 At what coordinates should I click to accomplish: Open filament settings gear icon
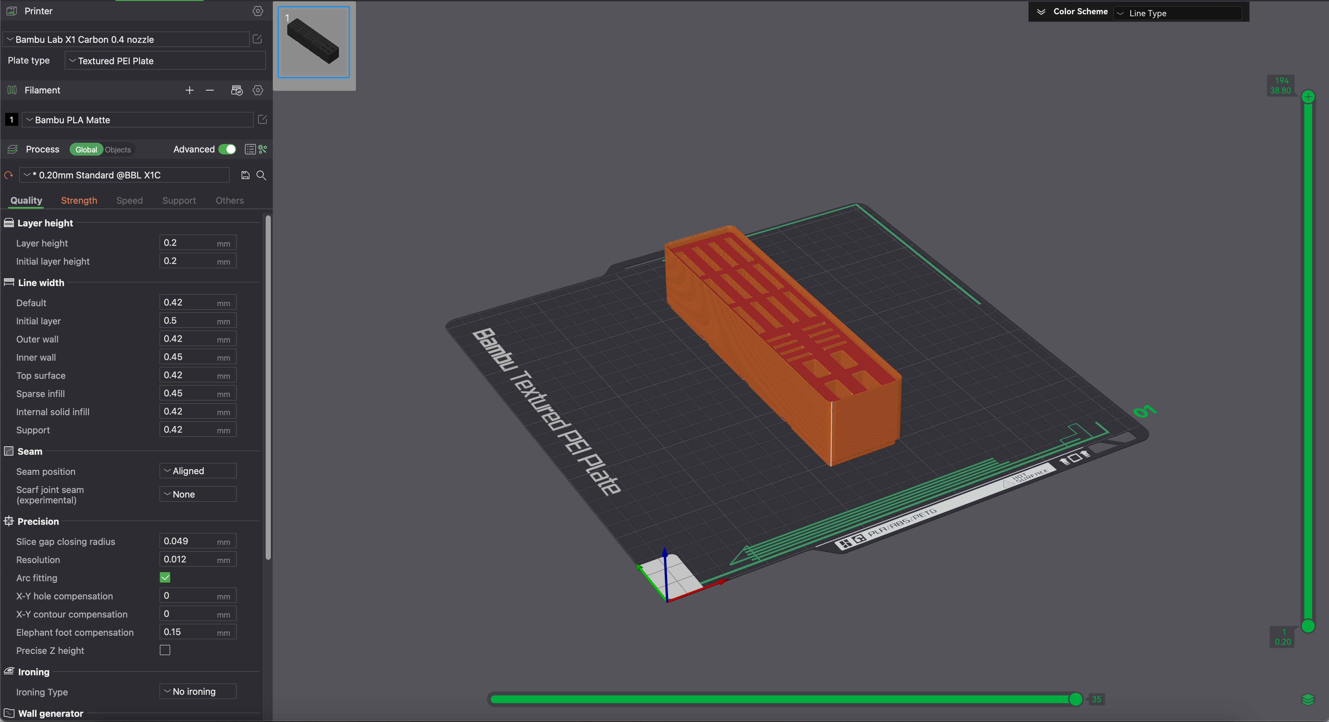click(x=258, y=90)
